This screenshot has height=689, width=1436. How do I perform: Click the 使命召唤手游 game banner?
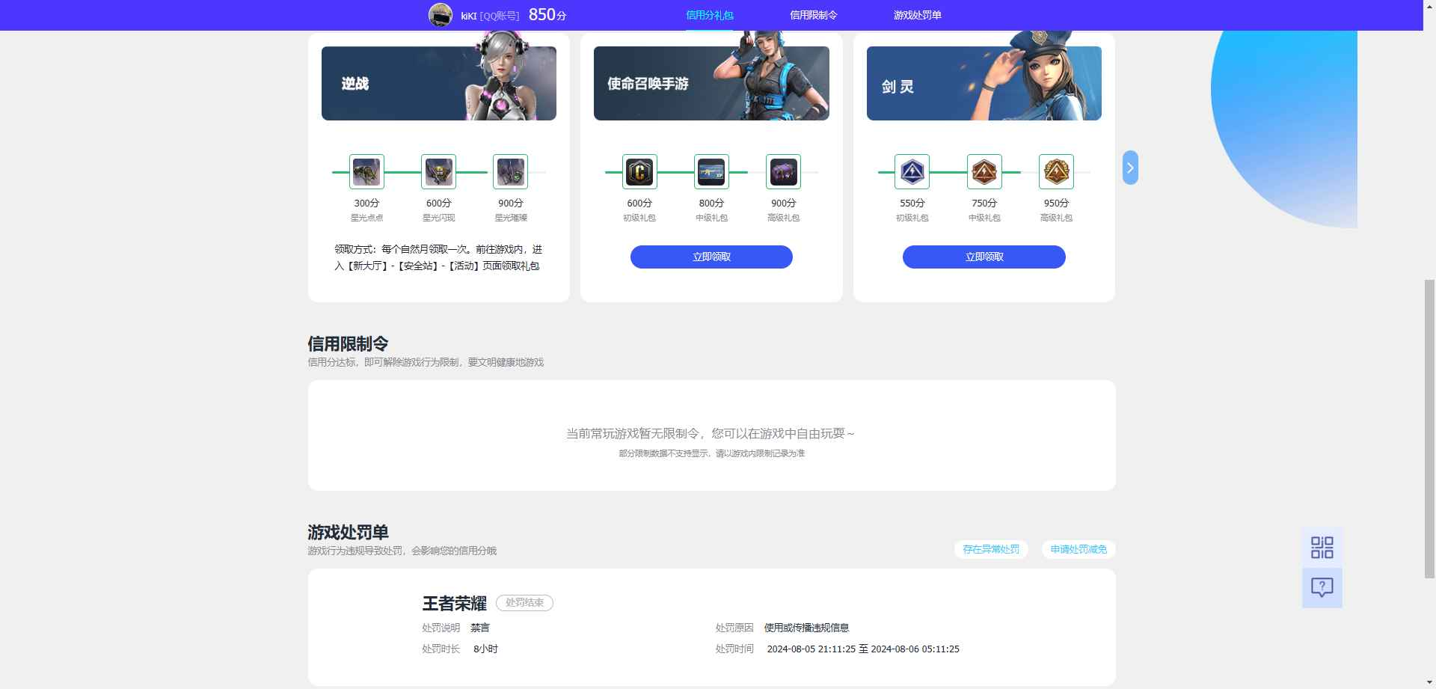tap(711, 83)
